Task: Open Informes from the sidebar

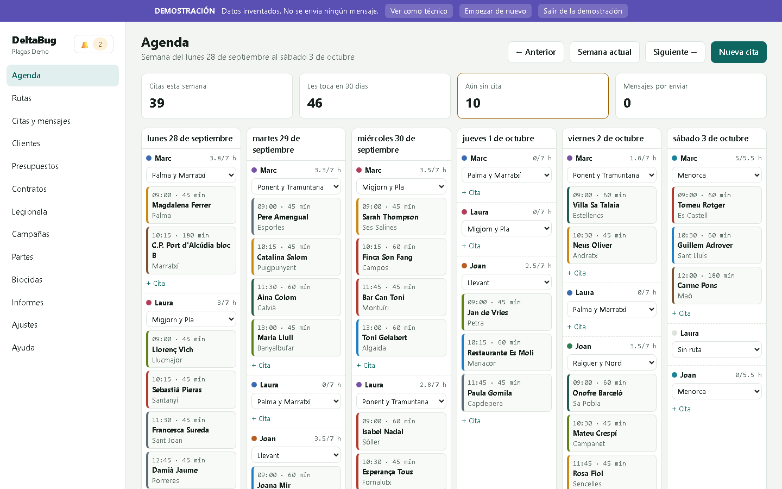Action: (x=62, y=303)
